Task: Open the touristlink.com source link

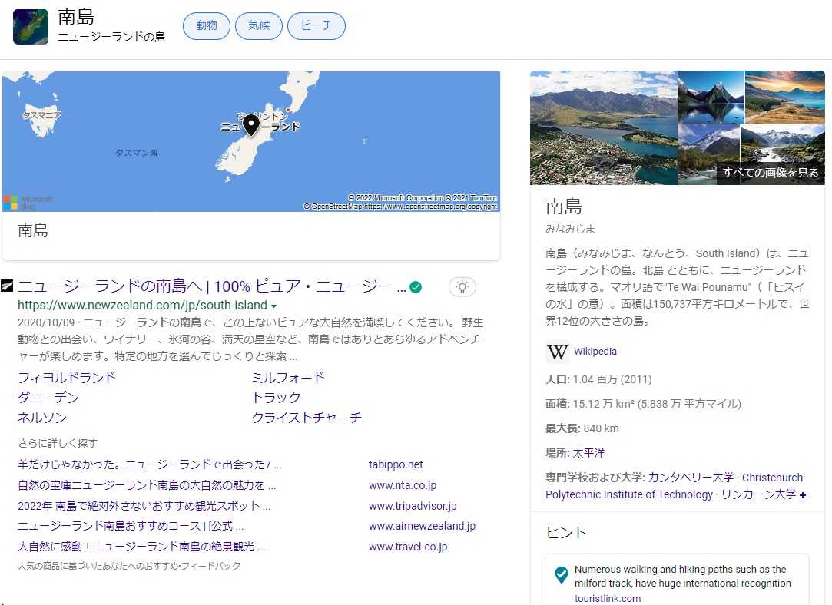Action: 607,598
